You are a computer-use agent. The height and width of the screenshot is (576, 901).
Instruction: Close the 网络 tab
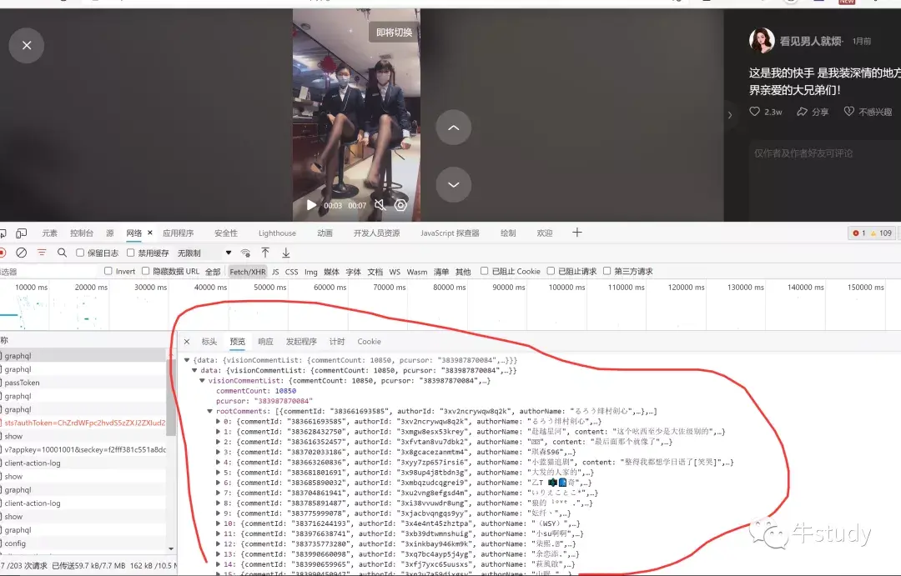point(150,233)
